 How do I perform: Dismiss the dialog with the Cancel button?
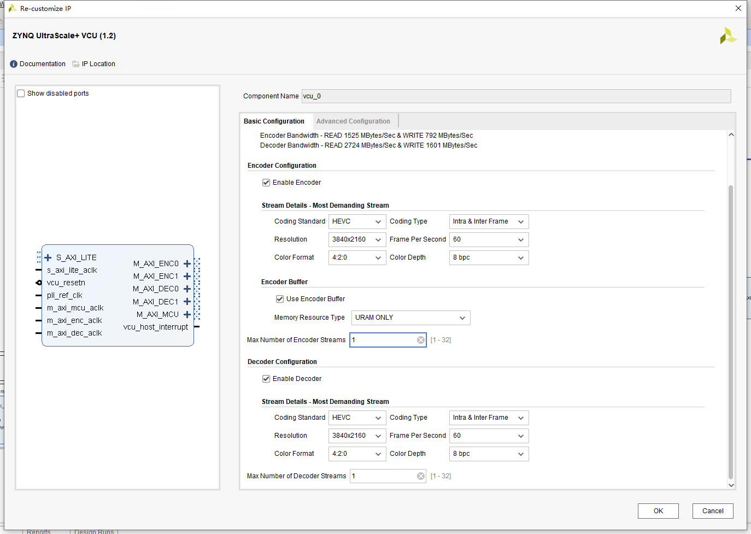[x=713, y=511]
